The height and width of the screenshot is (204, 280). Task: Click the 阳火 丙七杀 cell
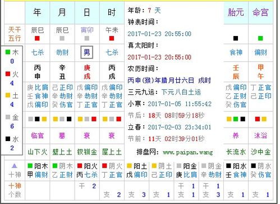pyautogui.click(x=87, y=170)
